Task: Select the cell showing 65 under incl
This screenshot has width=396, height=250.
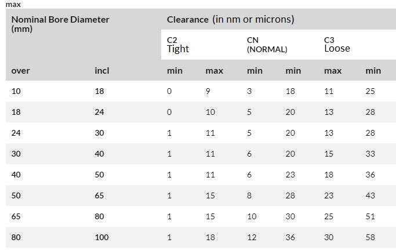Action: (x=99, y=195)
